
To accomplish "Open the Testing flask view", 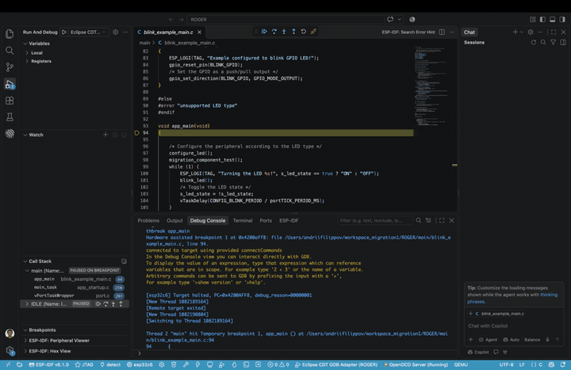I will tap(10, 116).
